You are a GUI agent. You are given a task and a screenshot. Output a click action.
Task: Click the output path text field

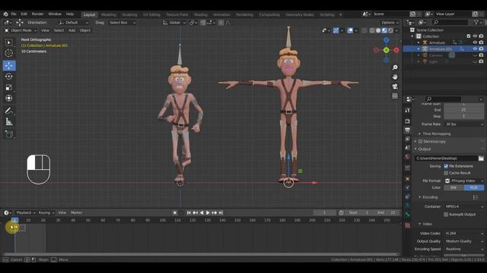pos(446,158)
